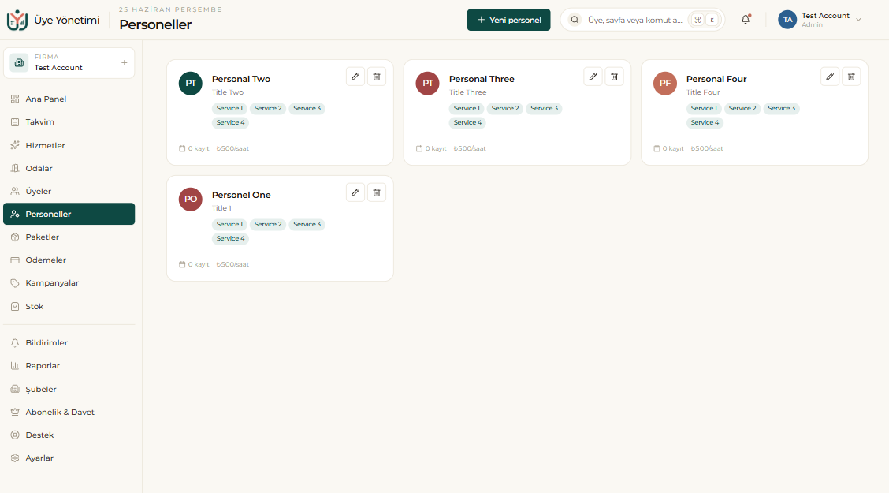This screenshot has width=889, height=493.
Task: Click the Yeni personel button
Action: coord(508,20)
